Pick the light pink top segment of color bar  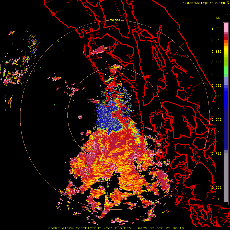[226, 27]
